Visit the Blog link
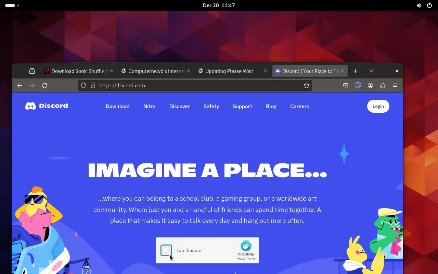438x274 pixels. pos(271,106)
